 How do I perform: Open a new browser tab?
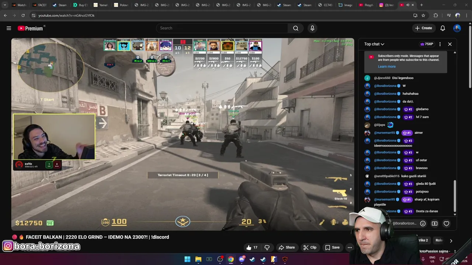coord(421,5)
